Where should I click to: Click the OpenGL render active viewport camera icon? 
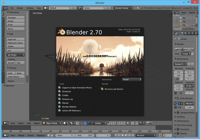click(x=147, y=123)
